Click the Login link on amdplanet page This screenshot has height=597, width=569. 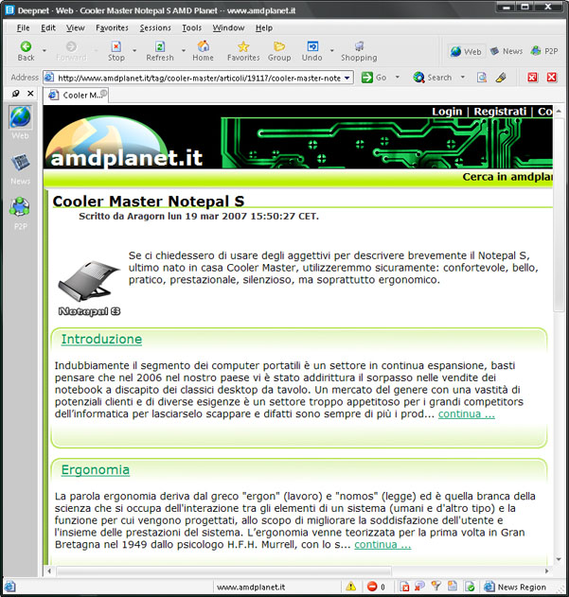point(447,112)
